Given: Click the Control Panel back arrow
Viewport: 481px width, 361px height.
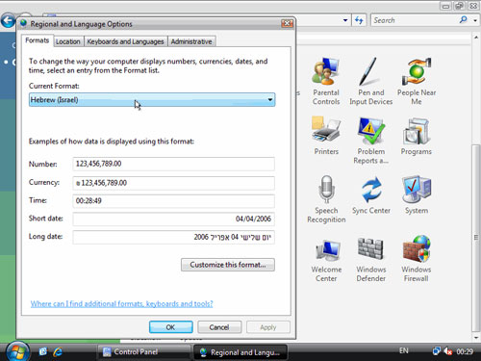Looking at the screenshot, I should 8,21.
